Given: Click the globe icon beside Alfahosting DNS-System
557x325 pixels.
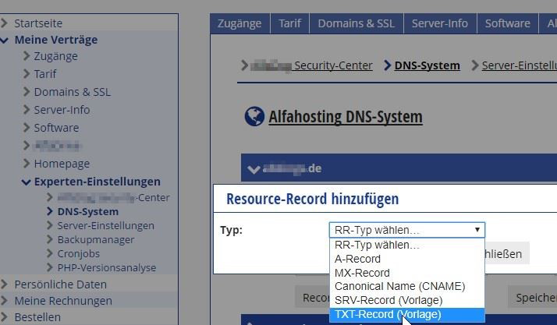Looking at the screenshot, I should coord(254,116).
